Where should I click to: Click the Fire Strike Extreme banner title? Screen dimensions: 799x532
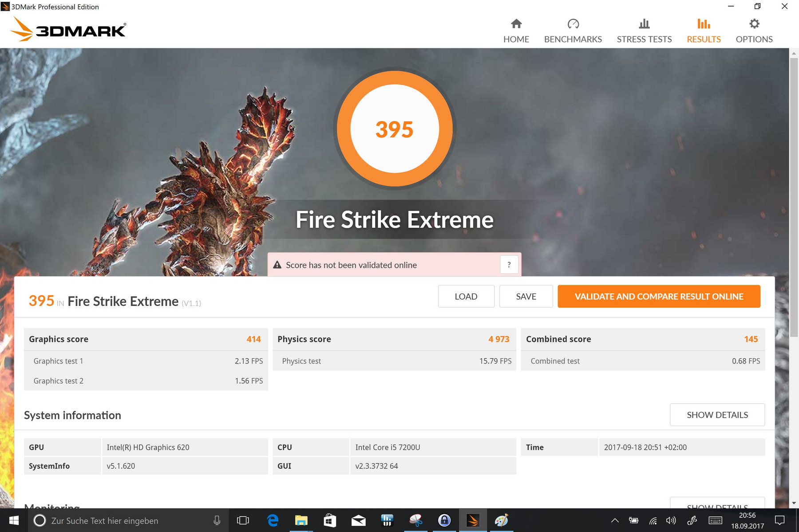[x=395, y=219]
